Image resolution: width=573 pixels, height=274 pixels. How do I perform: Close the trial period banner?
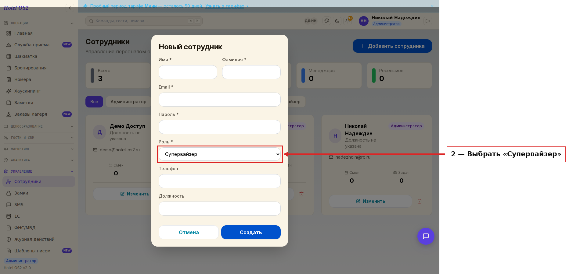pos(432,6)
